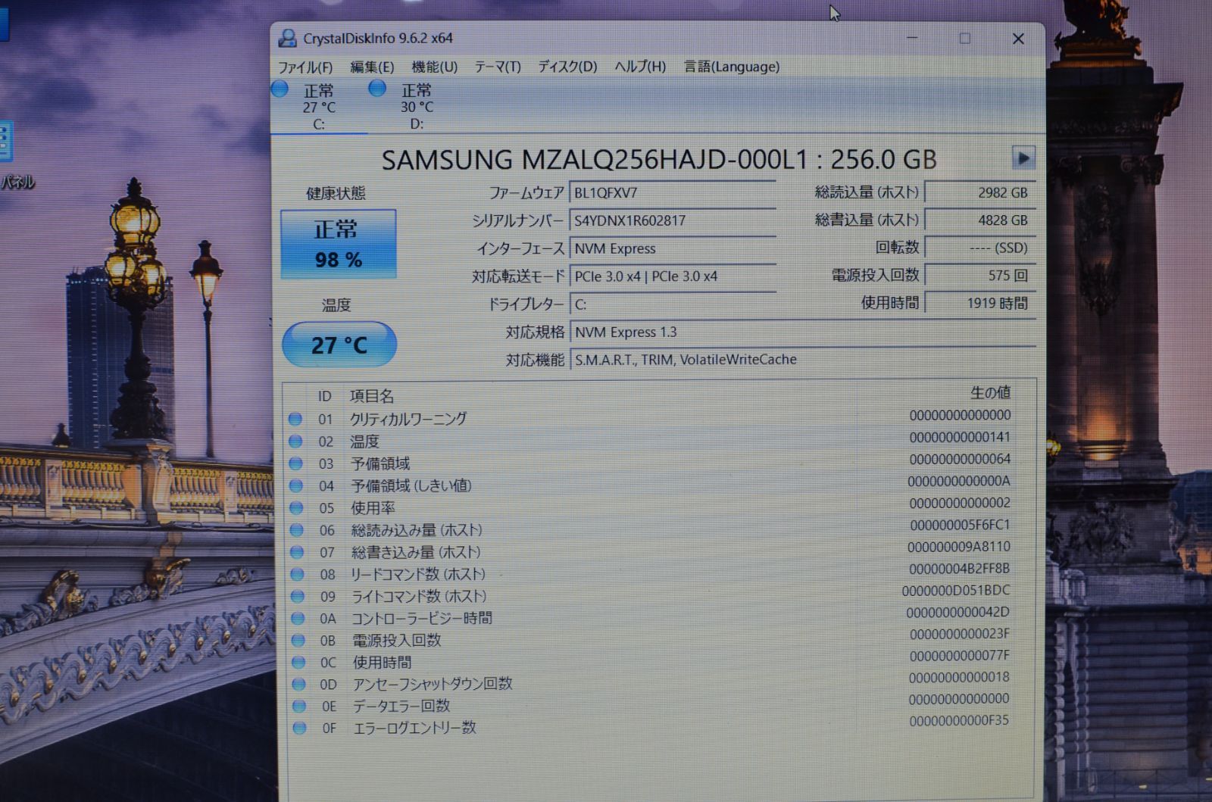This screenshot has height=802, width=1212.
Task: Click the rotation rate value ---- (SSD)
Action: point(980,248)
